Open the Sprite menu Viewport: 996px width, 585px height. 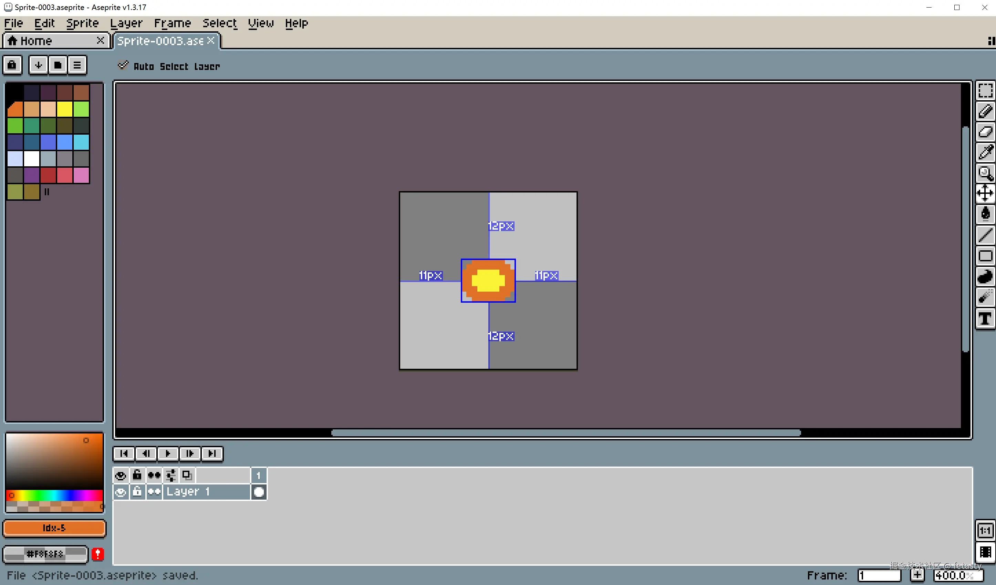(x=82, y=23)
